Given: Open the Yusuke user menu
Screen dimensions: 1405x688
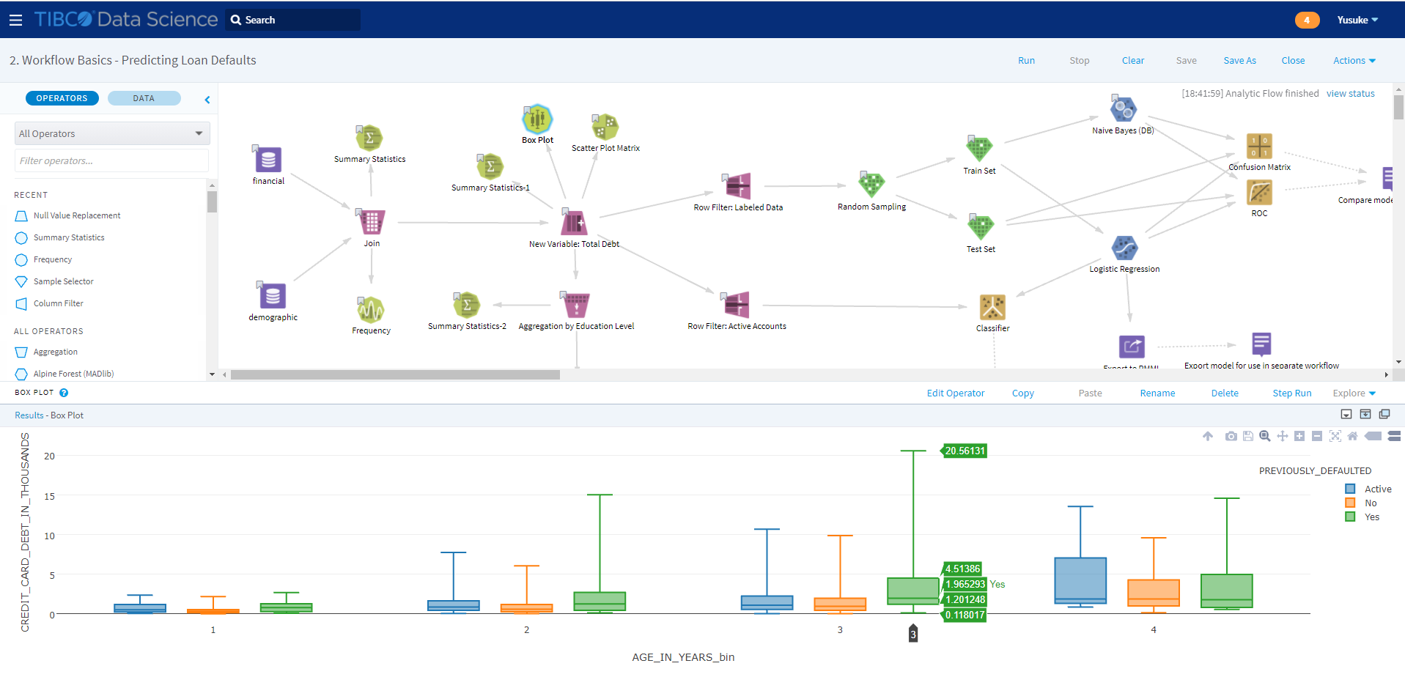Looking at the screenshot, I should (x=1357, y=20).
